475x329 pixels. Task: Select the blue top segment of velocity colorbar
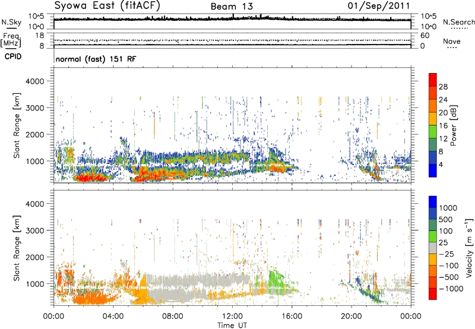click(433, 202)
